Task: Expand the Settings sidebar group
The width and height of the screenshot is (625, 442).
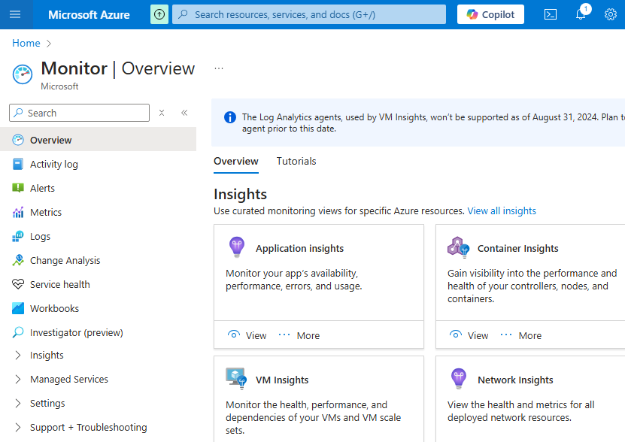Action: click(x=18, y=403)
